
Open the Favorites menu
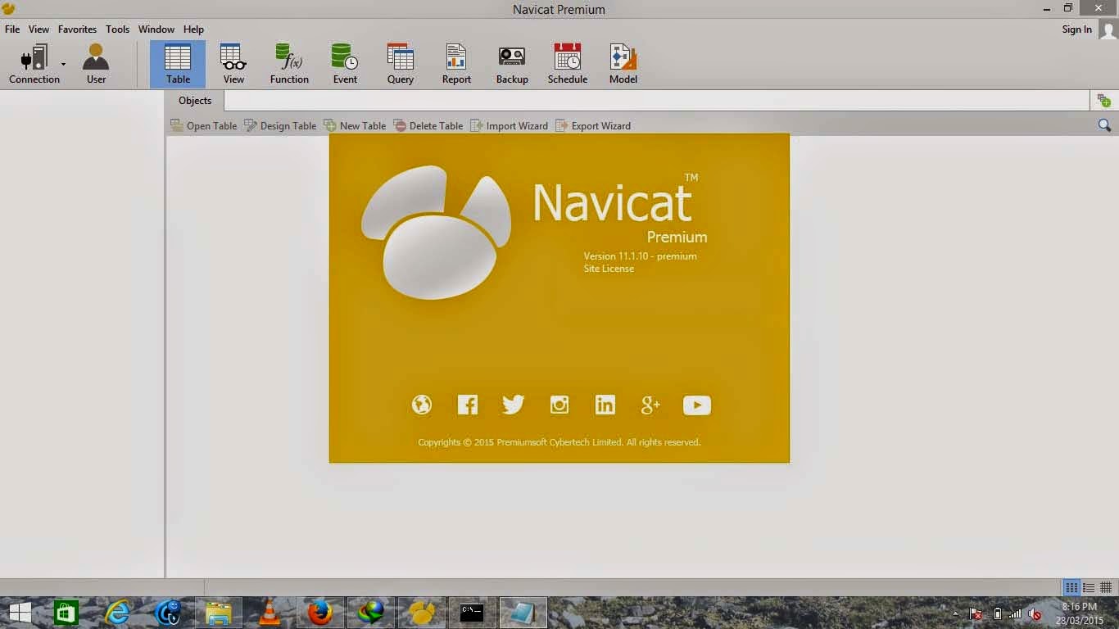coord(78,29)
